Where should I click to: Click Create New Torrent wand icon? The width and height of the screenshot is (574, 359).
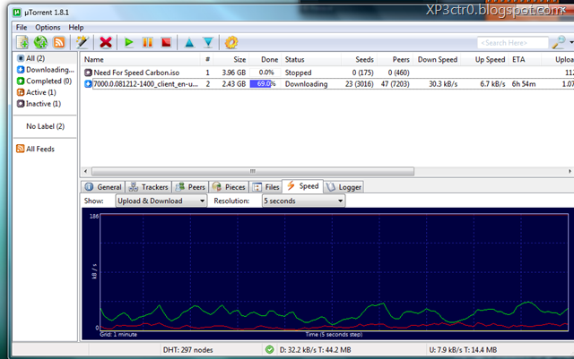coord(83,42)
